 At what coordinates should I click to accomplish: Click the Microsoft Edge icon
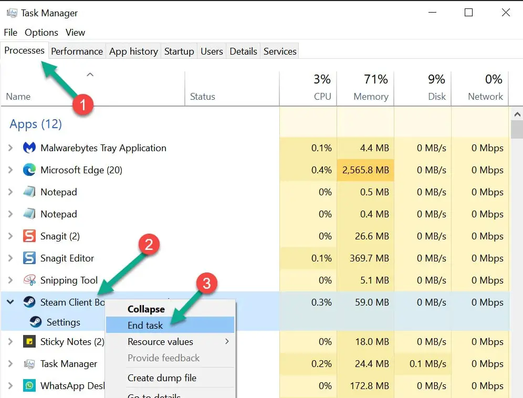tap(29, 170)
